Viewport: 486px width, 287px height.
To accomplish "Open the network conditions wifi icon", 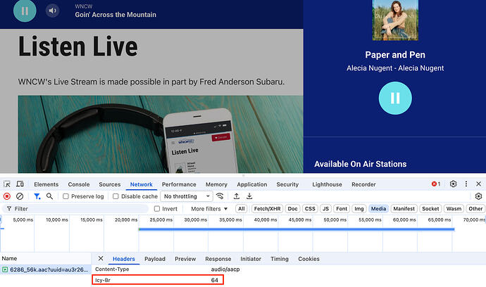I will point(220,196).
